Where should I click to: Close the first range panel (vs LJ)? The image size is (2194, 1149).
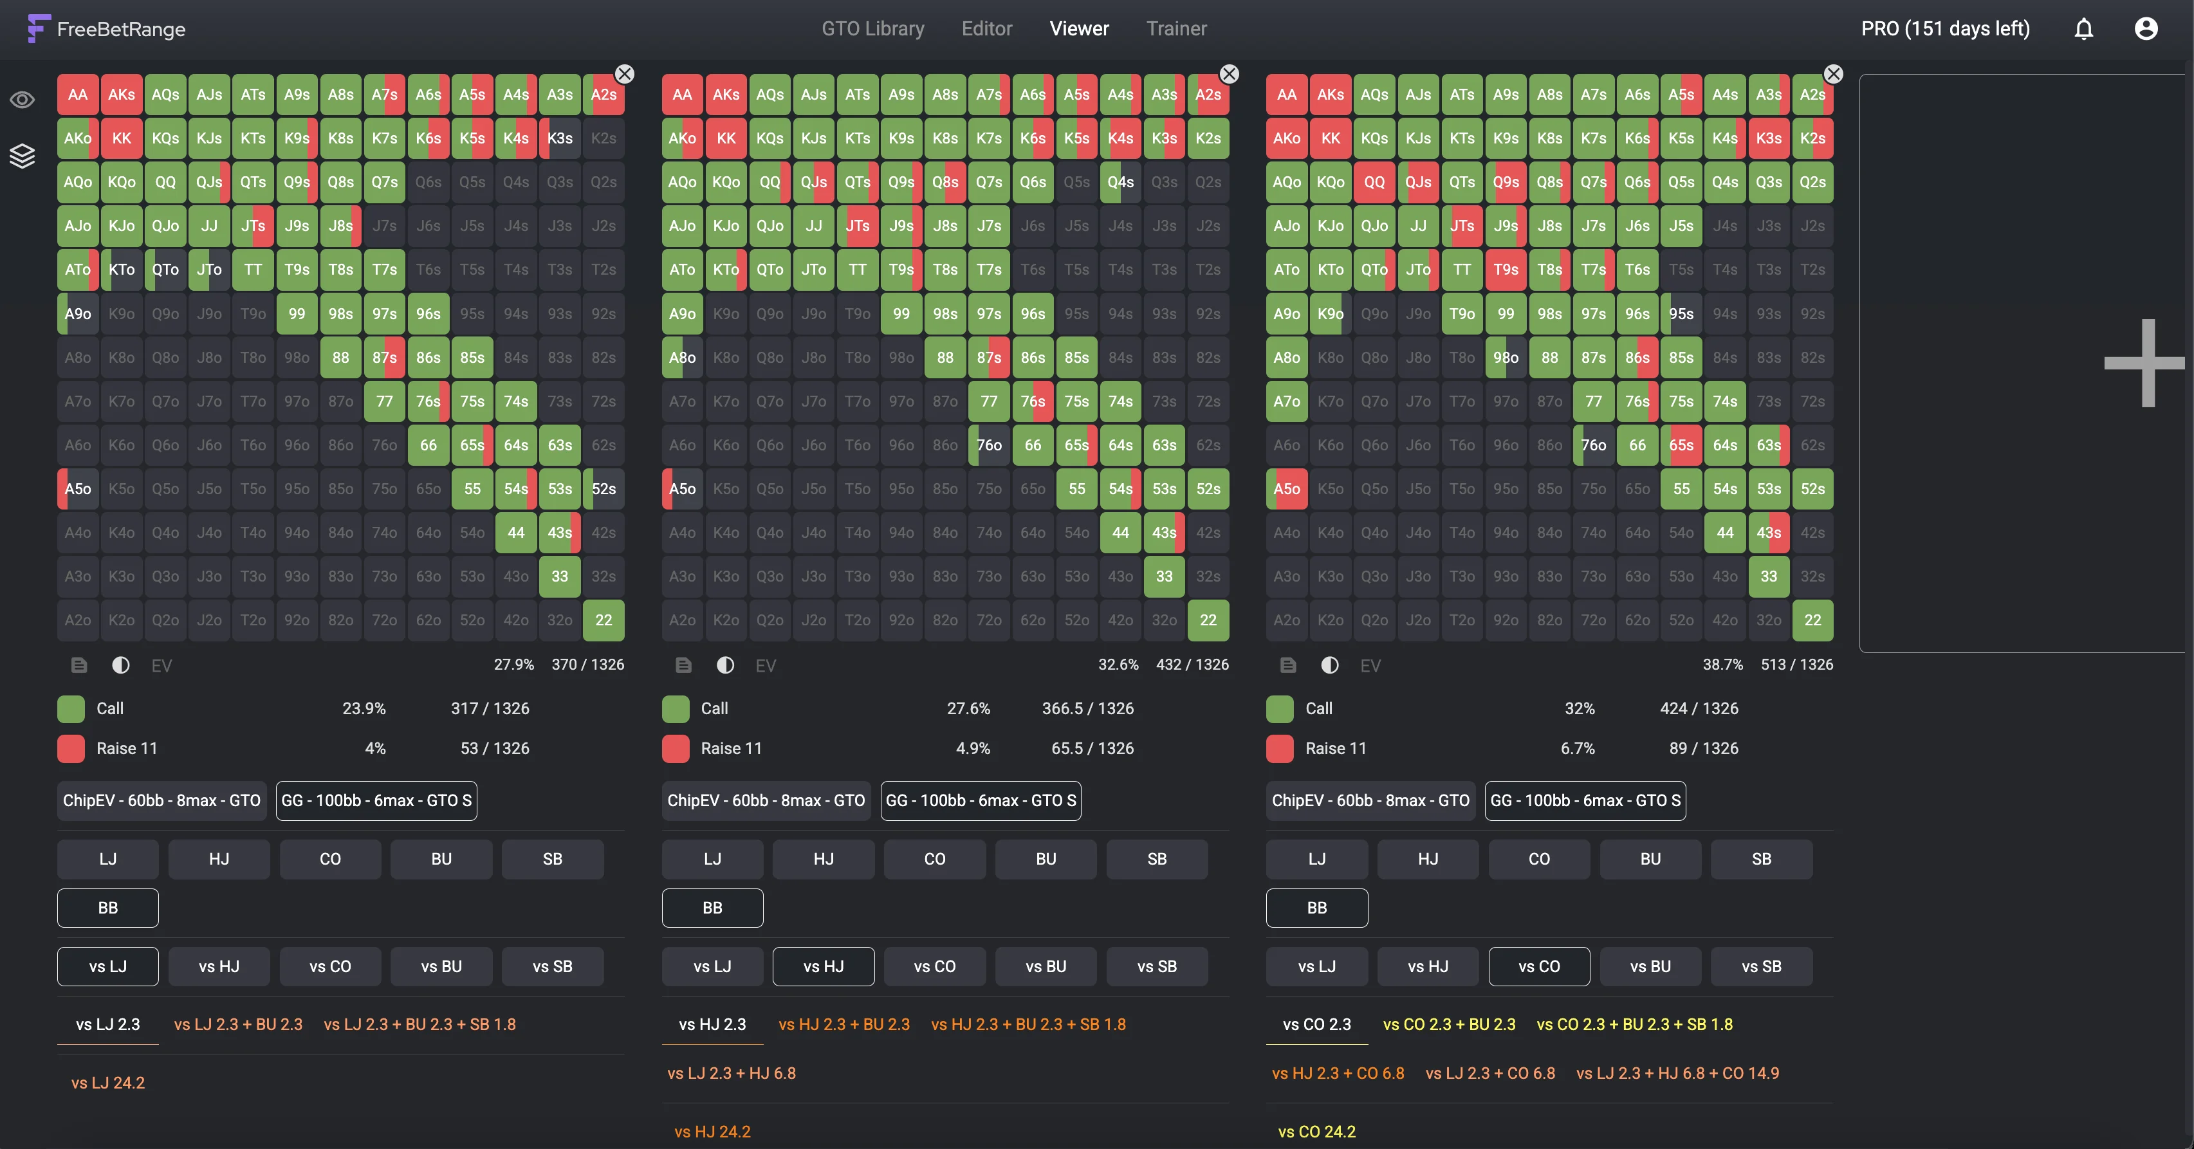tap(624, 74)
